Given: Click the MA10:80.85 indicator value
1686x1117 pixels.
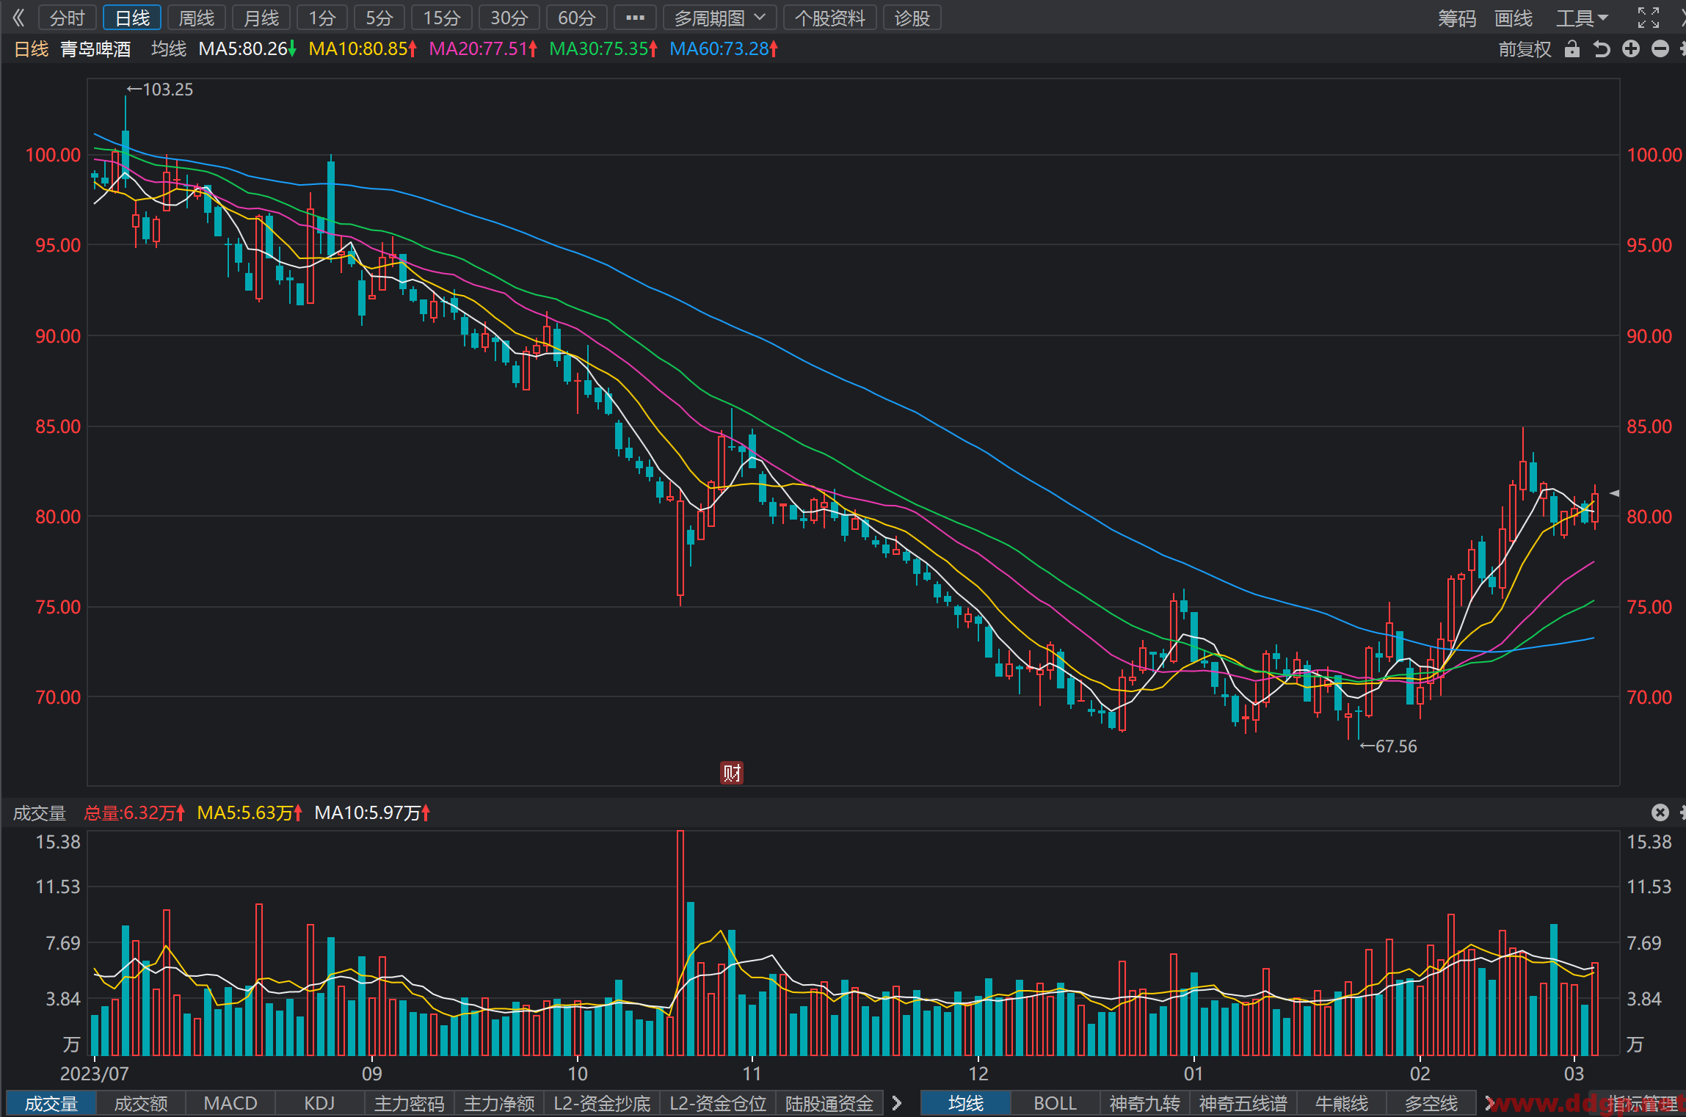Looking at the screenshot, I should [363, 49].
